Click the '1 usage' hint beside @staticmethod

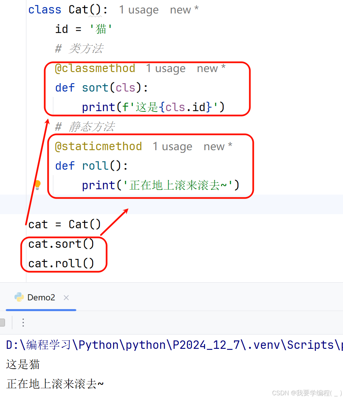[172, 146]
